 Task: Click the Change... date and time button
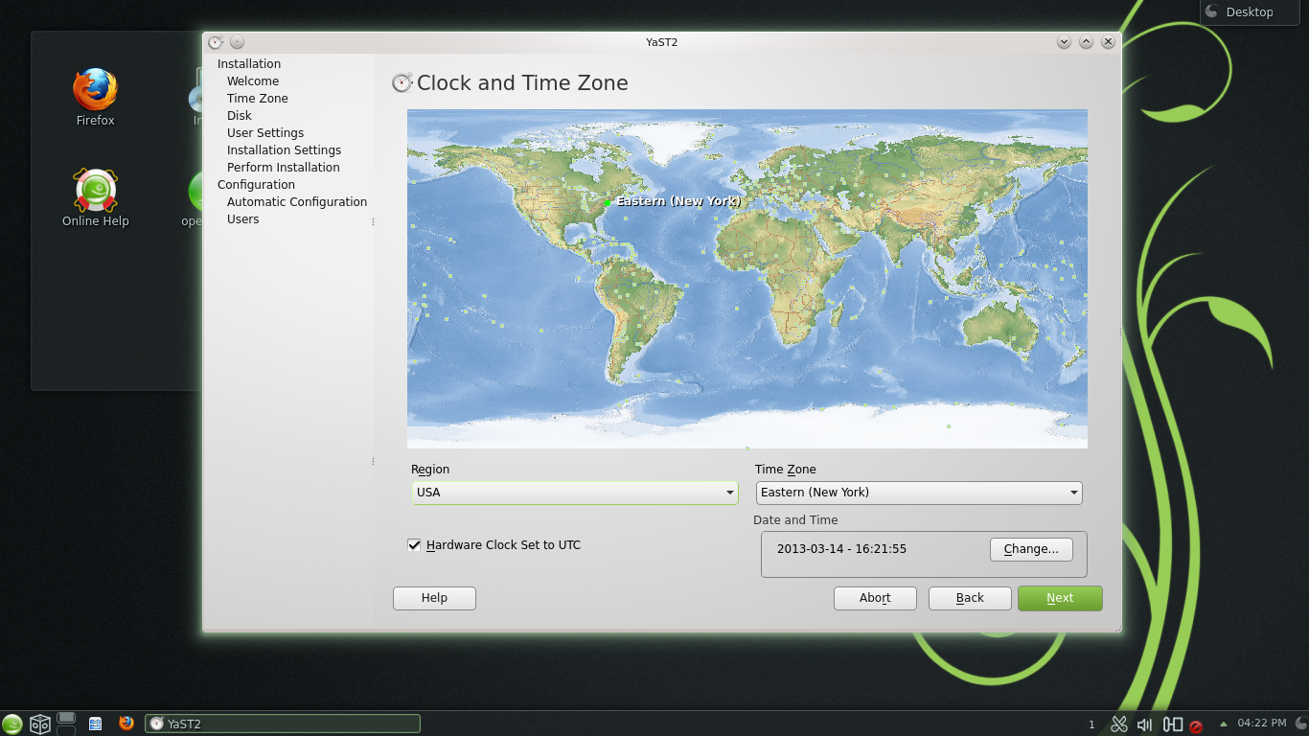pos(1031,549)
